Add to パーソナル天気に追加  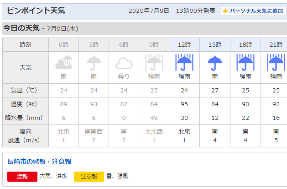point(254,11)
